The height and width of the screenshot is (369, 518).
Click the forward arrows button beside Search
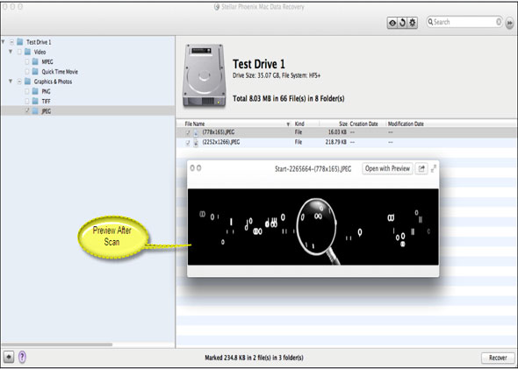click(x=510, y=23)
